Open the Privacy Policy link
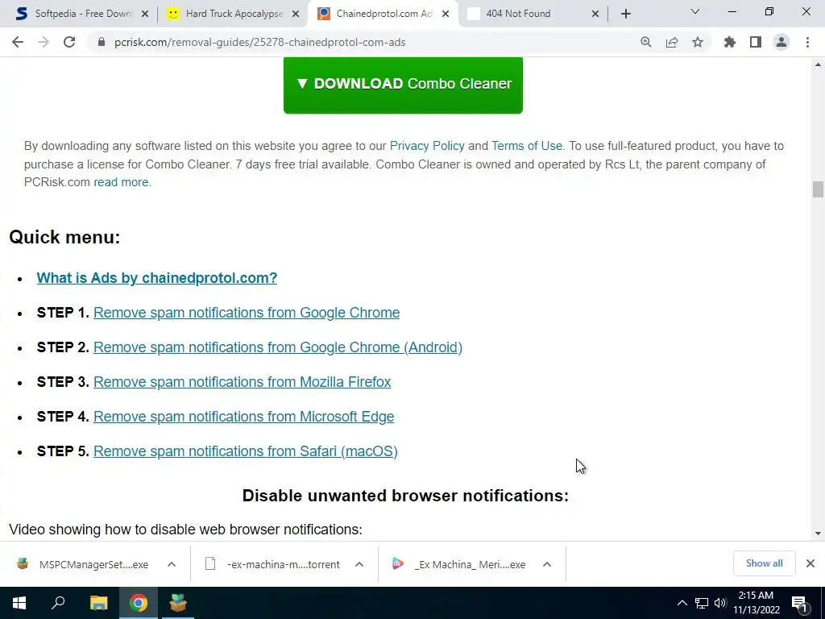Image resolution: width=825 pixels, height=619 pixels. [x=427, y=146]
